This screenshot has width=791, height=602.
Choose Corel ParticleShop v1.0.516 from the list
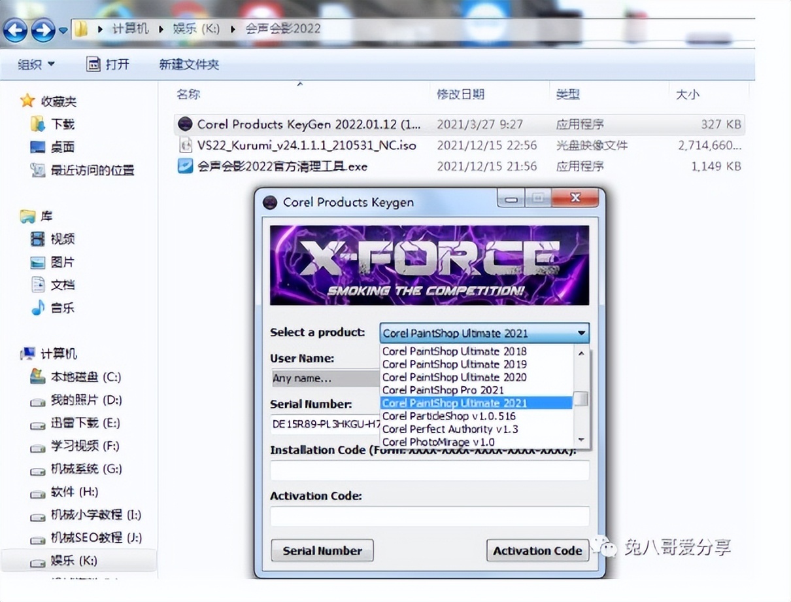pos(477,416)
